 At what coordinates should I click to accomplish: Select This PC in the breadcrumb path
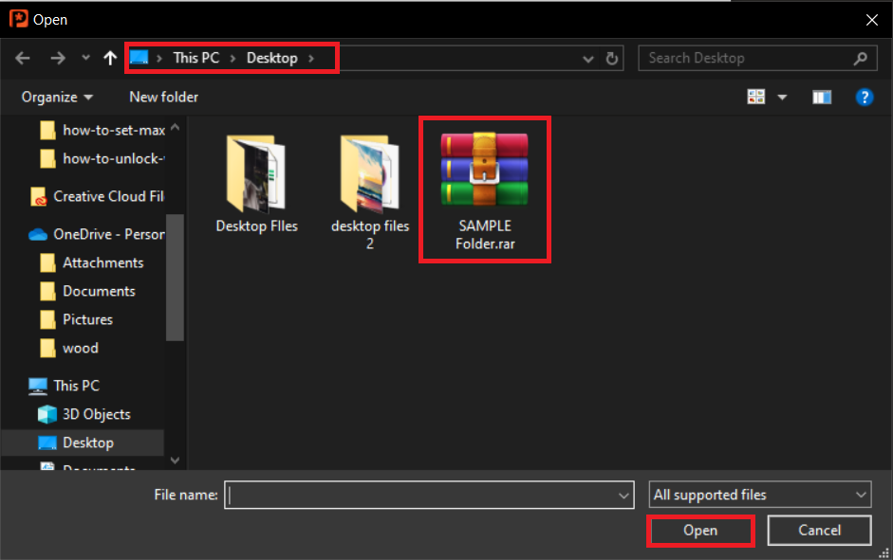coord(195,57)
